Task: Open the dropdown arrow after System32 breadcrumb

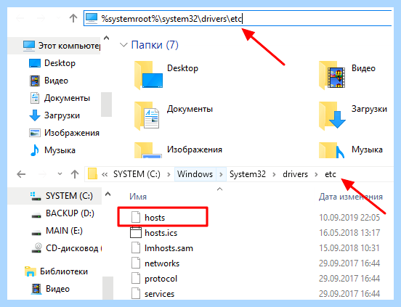Action: tap(274, 174)
